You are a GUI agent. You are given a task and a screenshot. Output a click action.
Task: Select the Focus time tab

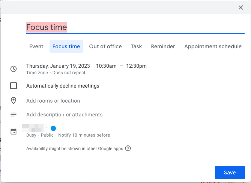pyautogui.click(x=66, y=46)
